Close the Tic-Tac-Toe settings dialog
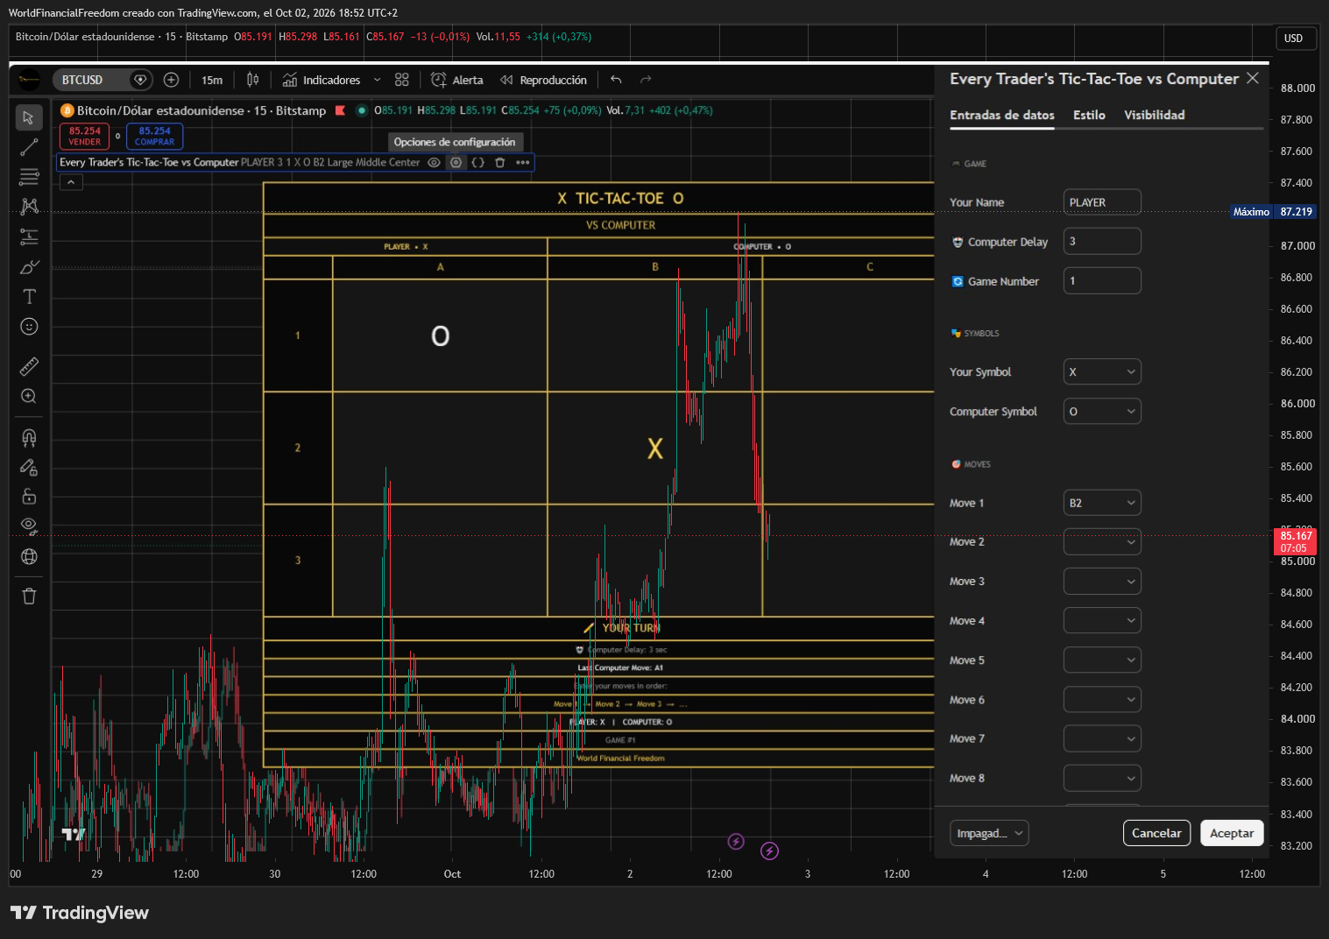Screen dimensions: 1329x939 [x=1253, y=78]
